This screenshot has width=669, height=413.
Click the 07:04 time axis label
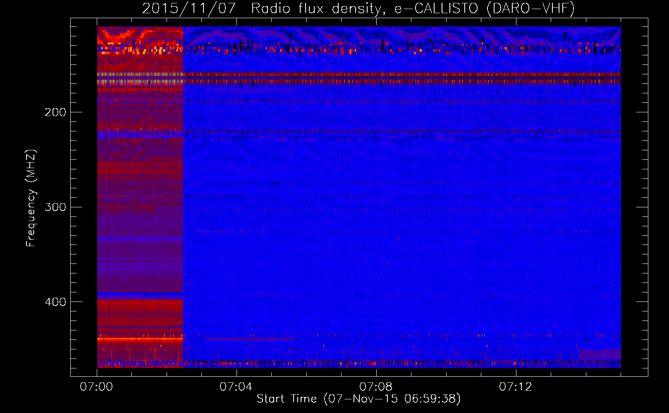[236, 387]
